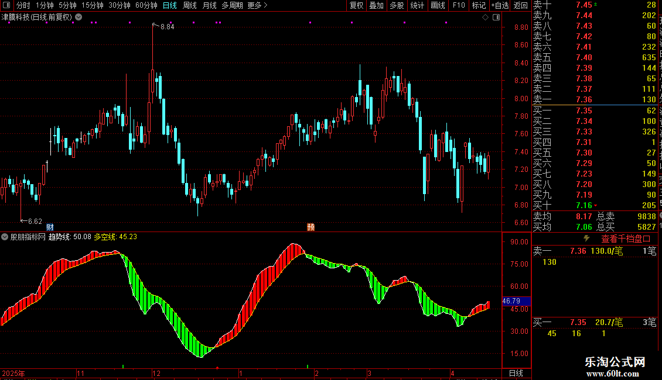Switch to 月线 monthly chart
The width and height of the screenshot is (662, 380).
[209, 5]
